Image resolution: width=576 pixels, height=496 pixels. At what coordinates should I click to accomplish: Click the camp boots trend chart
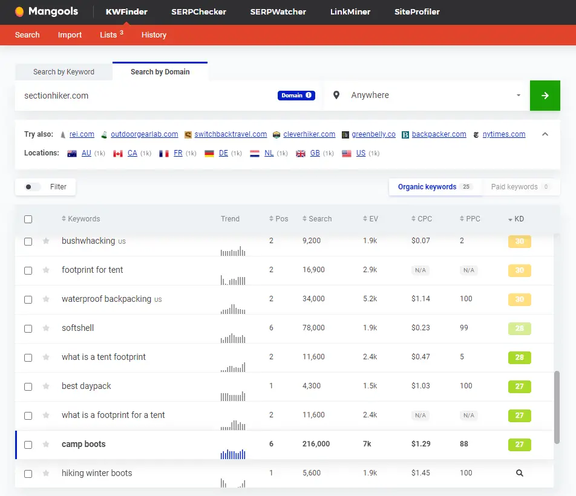pos(233,454)
